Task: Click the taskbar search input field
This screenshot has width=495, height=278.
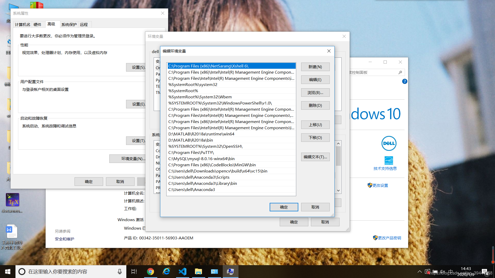Action: click(70, 272)
